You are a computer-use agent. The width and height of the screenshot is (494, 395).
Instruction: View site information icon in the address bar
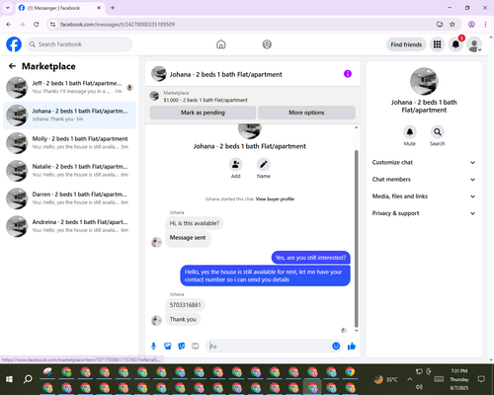click(52, 24)
